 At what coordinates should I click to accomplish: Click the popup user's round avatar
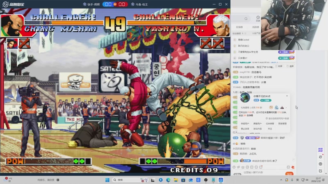pos(245,97)
